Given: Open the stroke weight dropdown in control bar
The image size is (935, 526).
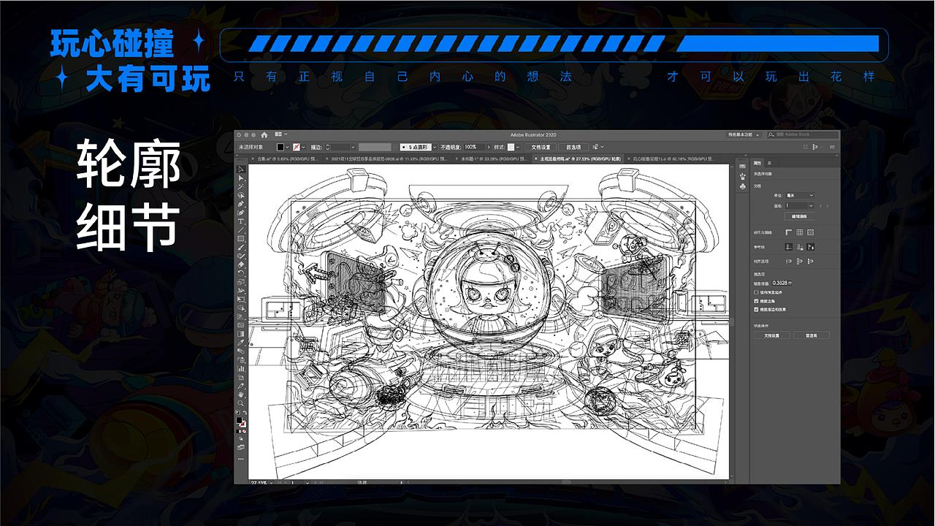Looking at the screenshot, I should (x=353, y=147).
